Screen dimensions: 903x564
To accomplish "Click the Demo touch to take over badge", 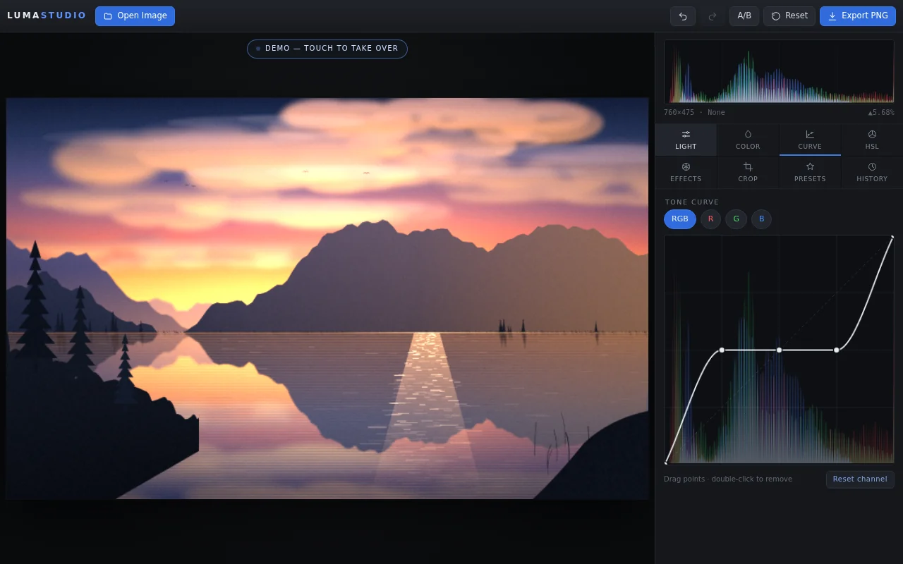I will 327,49.
